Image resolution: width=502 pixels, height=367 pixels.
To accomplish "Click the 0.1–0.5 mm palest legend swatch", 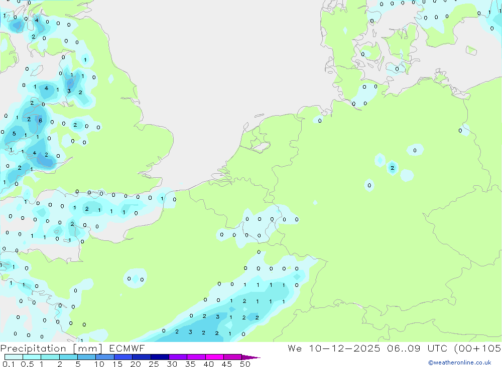I will coord(14,357).
